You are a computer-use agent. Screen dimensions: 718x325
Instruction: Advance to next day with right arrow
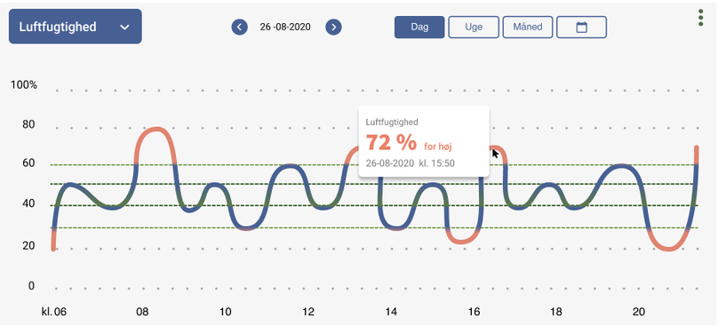click(334, 27)
